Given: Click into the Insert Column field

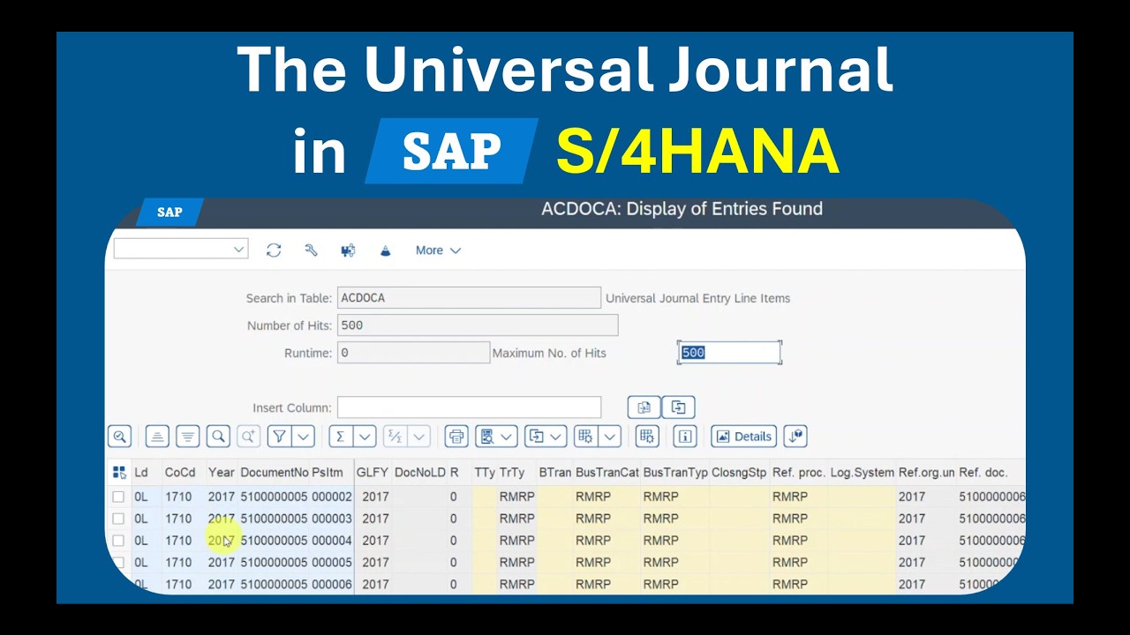Looking at the screenshot, I should tap(469, 407).
